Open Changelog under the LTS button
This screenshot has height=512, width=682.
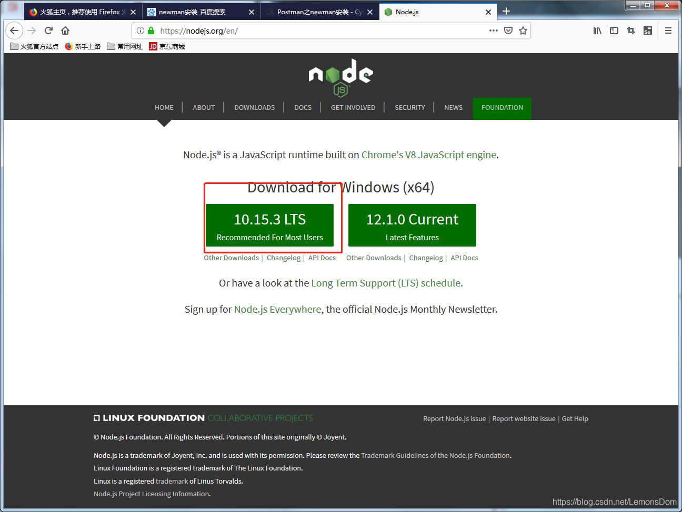pyautogui.click(x=284, y=258)
